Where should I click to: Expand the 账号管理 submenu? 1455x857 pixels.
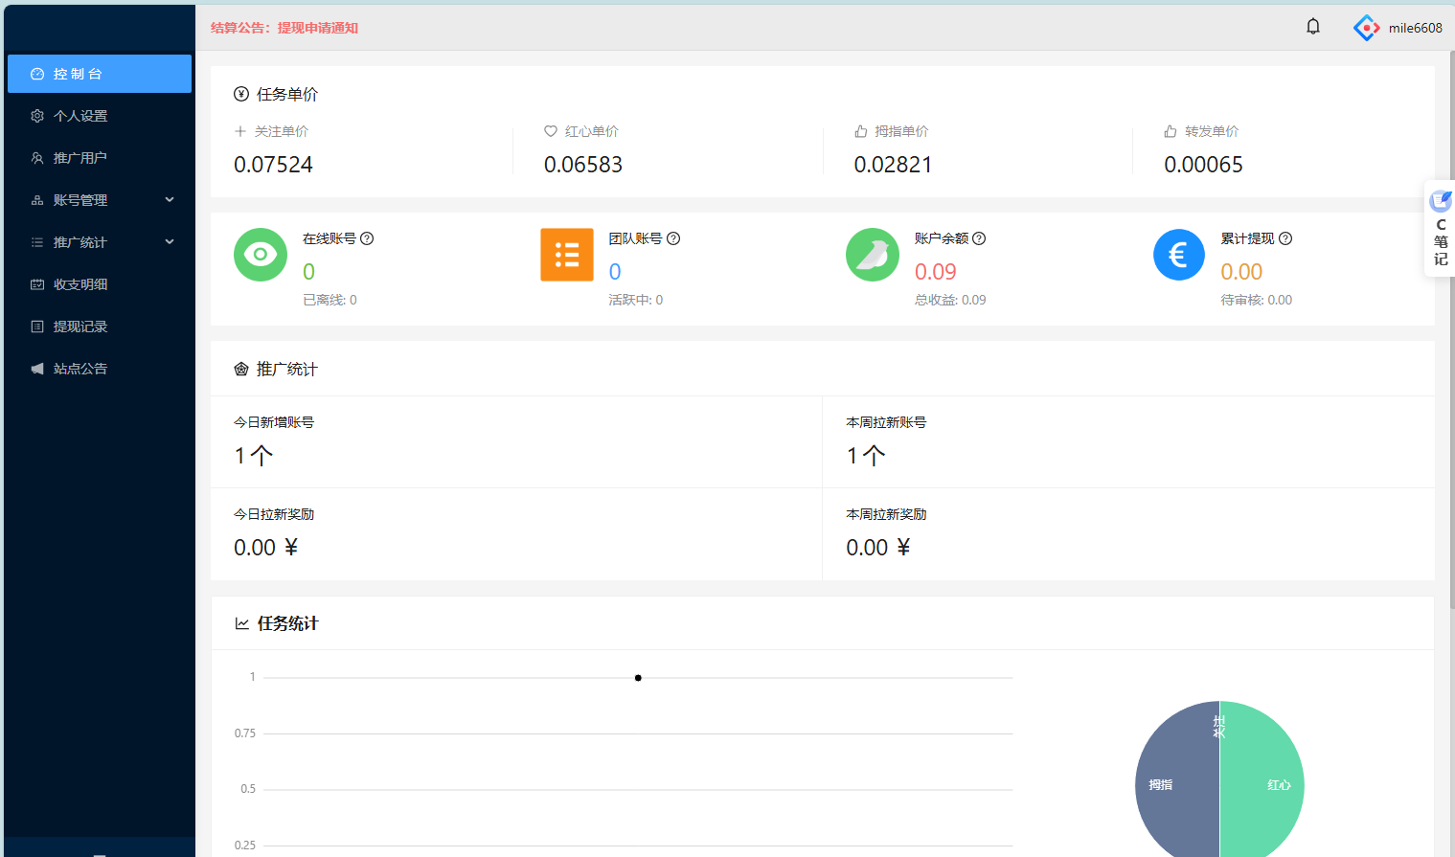(x=100, y=200)
